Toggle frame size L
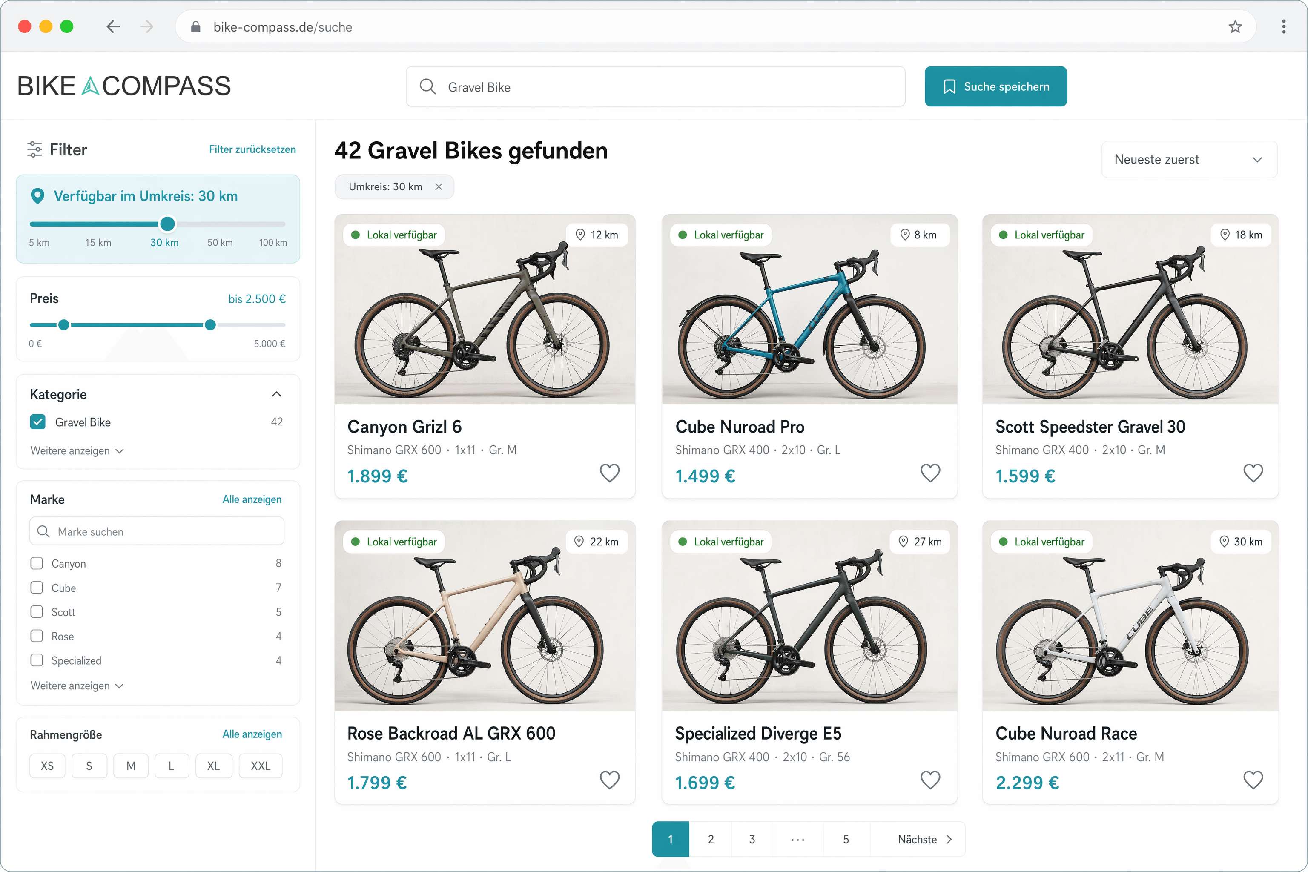Screen dimensions: 1308x872 click(172, 766)
